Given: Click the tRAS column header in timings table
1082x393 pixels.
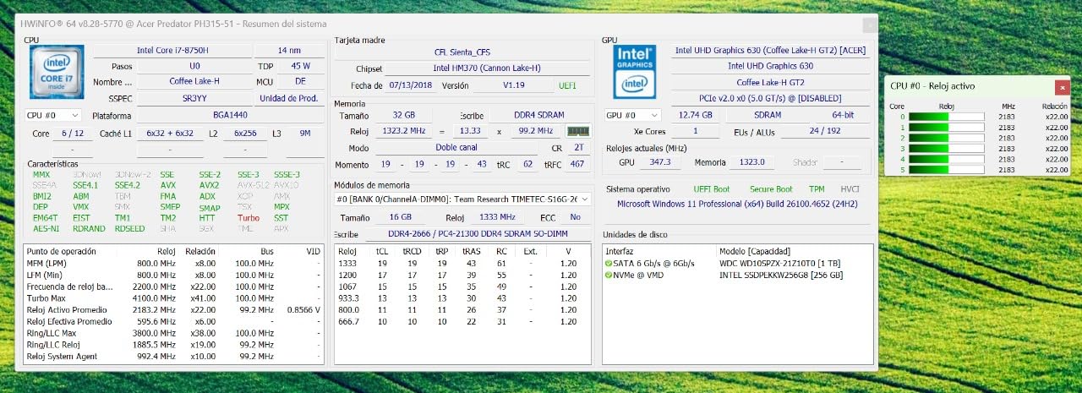Looking at the screenshot, I should tap(471, 251).
